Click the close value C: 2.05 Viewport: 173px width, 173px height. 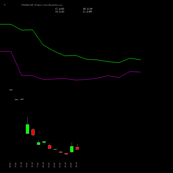pos(60,9)
